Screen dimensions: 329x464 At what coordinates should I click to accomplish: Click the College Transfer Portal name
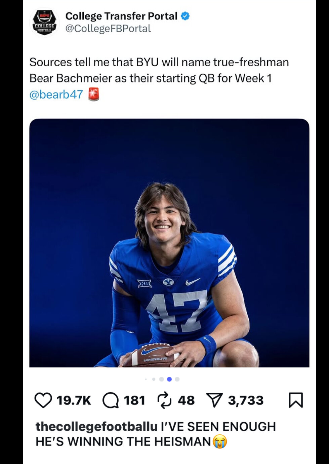click(121, 16)
